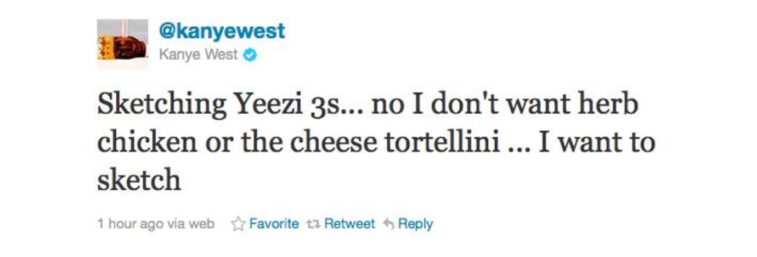Select the Retweet text link
The image size is (757, 257).
pyautogui.click(x=349, y=224)
